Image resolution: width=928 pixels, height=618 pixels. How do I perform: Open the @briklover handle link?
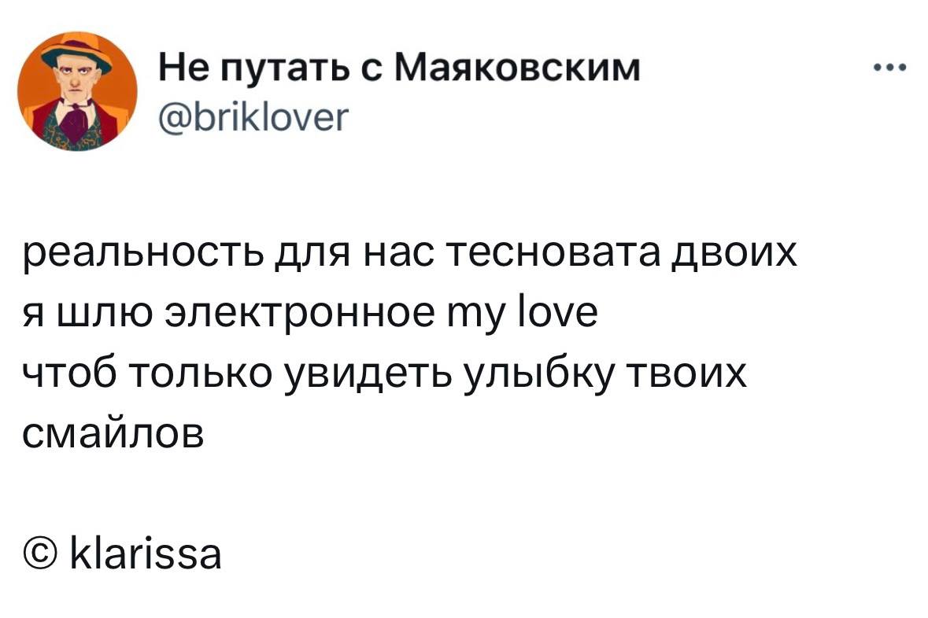coord(253,117)
